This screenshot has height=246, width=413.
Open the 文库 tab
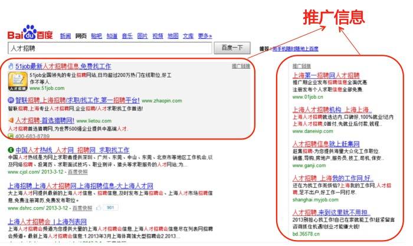pyautogui.click(x=188, y=36)
